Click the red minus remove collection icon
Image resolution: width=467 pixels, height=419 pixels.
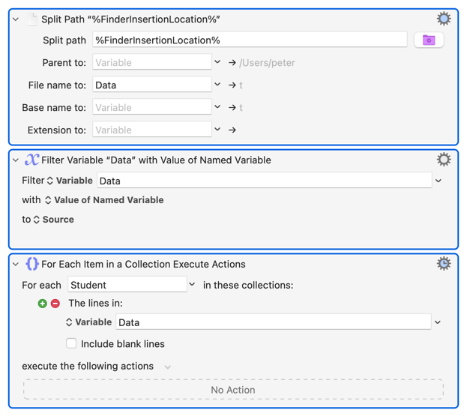coord(55,304)
